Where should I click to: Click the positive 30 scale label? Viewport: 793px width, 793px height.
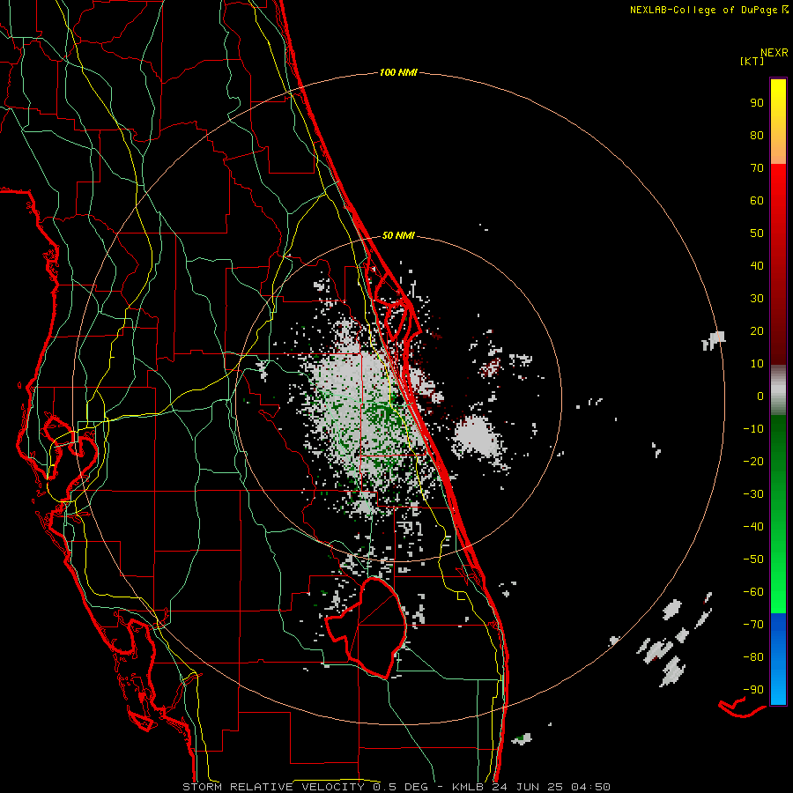coord(757,299)
